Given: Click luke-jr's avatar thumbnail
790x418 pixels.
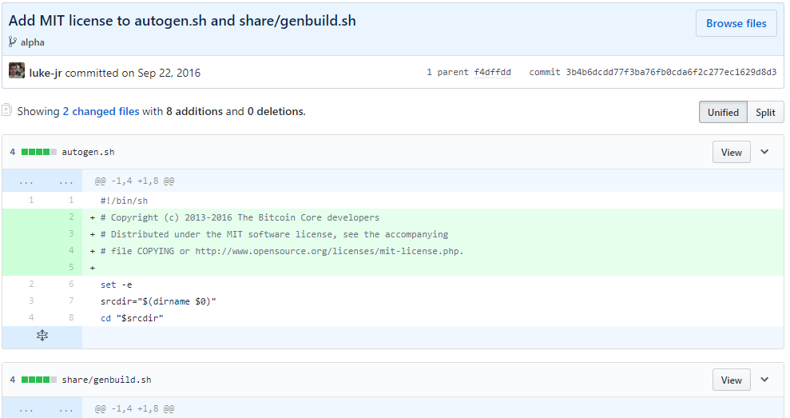Looking at the screenshot, I should coord(17,72).
